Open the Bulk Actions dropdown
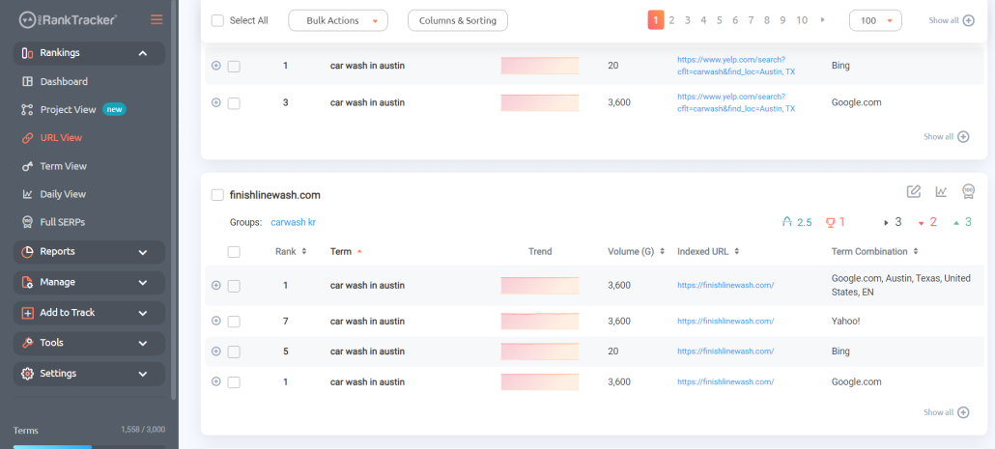 pos(338,20)
